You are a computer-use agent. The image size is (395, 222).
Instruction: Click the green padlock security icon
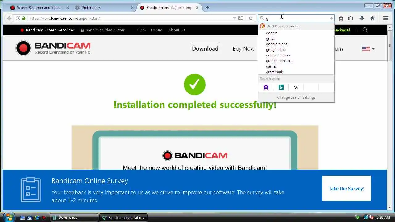point(24,18)
